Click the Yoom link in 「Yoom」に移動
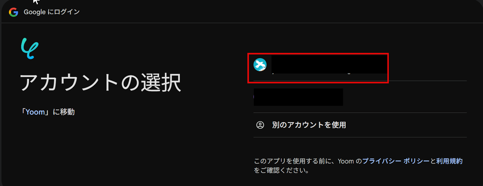The height and width of the screenshot is (186, 483). pos(35,112)
